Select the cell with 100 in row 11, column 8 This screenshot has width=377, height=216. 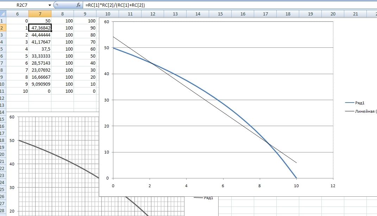click(63, 91)
